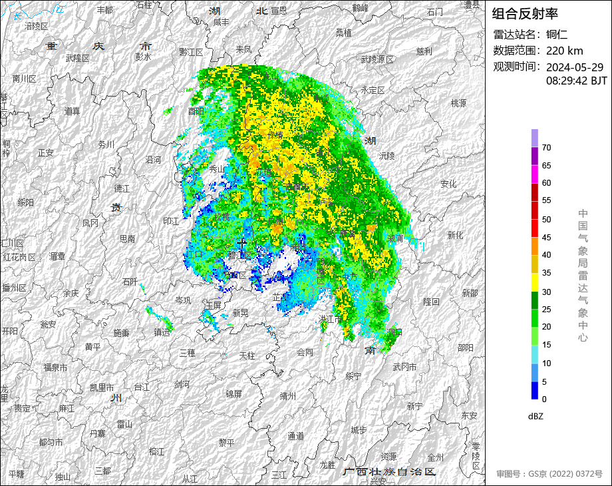Click the 隆回 label
The height and width of the screenshot is (486, 612).
tap(431, 302)
